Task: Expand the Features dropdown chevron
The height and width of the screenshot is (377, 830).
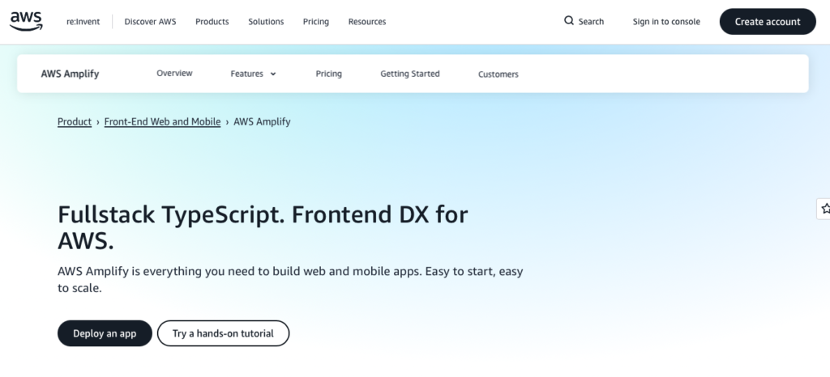Action: pyautogui.click(x=273, y=74)
